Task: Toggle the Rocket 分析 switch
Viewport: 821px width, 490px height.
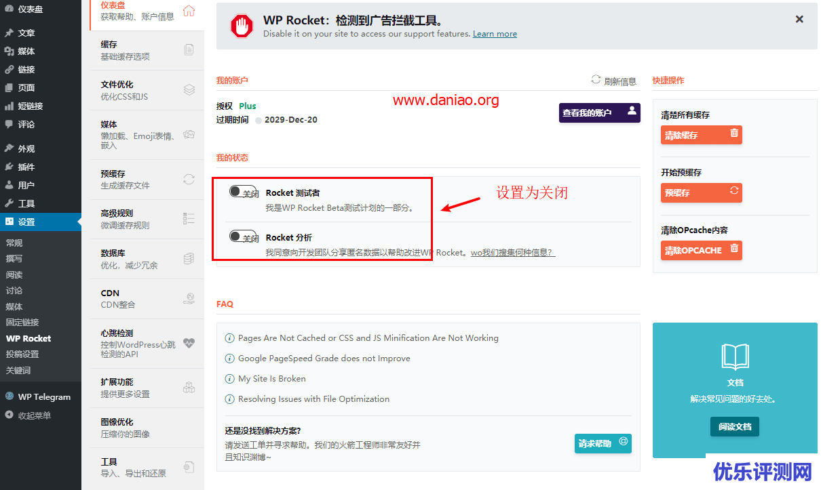Action: coord(244,237)
